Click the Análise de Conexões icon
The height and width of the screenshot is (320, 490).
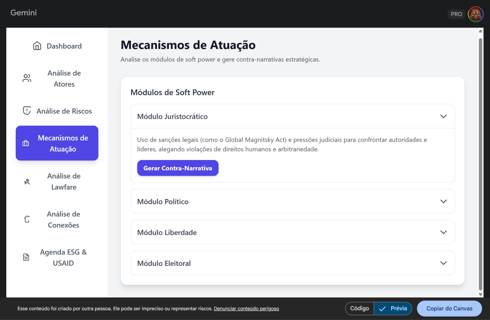coord(27,219)
